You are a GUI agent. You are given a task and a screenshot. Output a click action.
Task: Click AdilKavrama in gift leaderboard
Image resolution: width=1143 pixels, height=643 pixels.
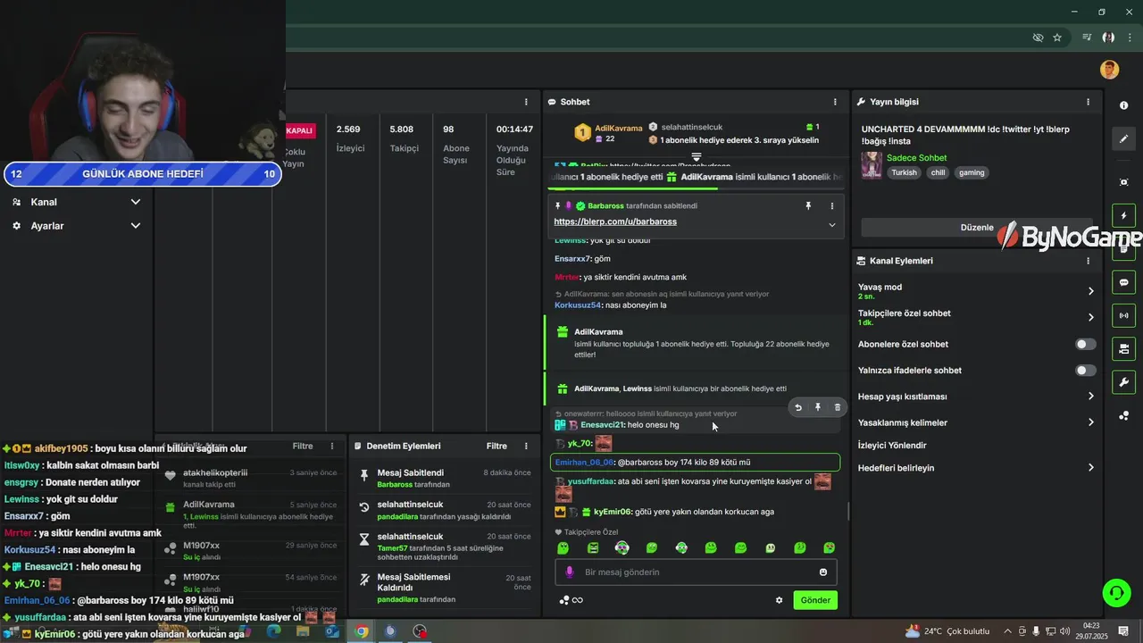618,128
